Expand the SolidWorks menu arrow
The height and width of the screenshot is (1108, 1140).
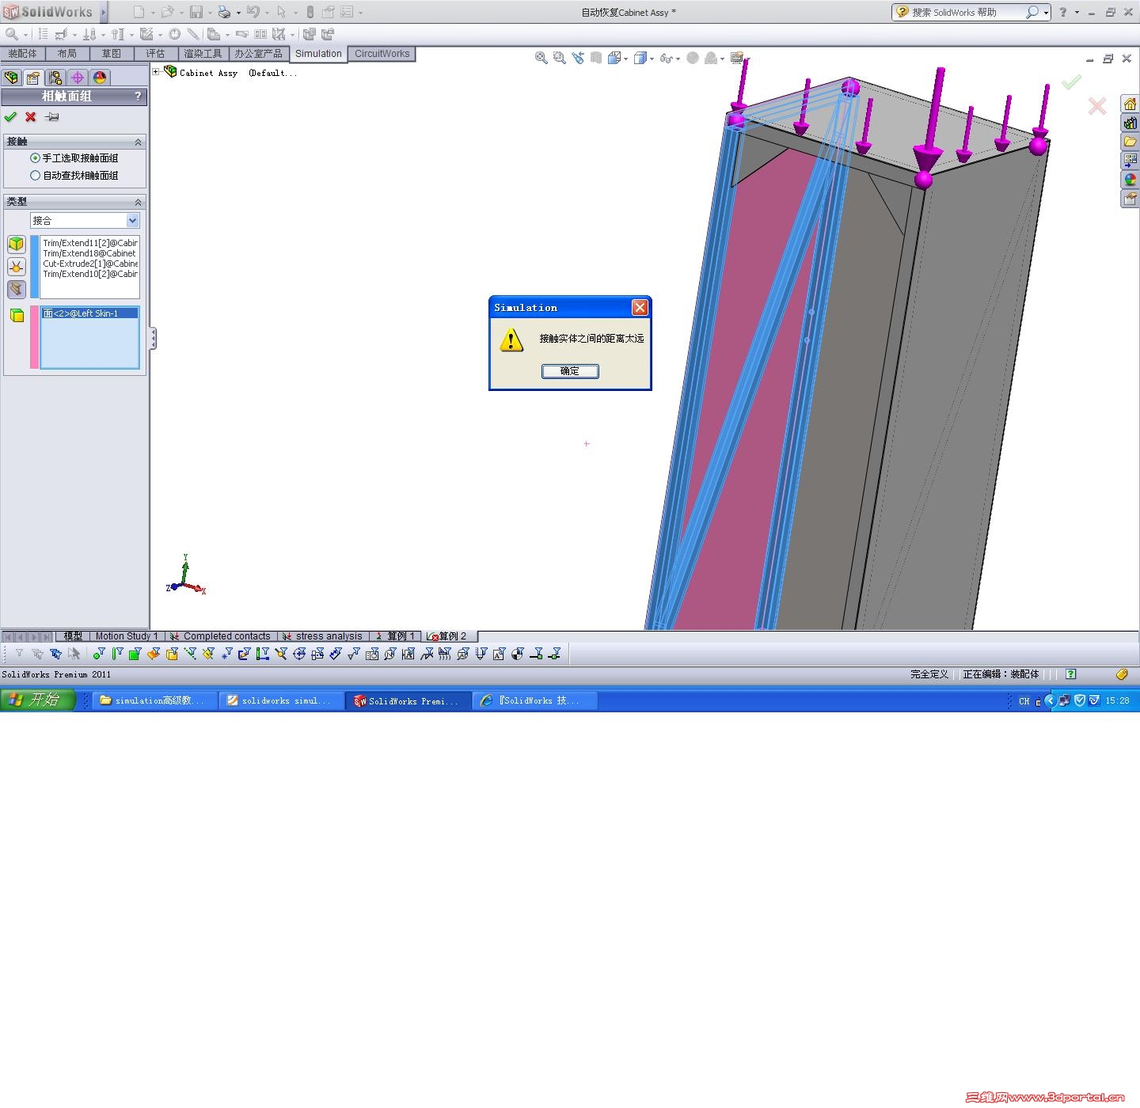[x=103, y=12]
